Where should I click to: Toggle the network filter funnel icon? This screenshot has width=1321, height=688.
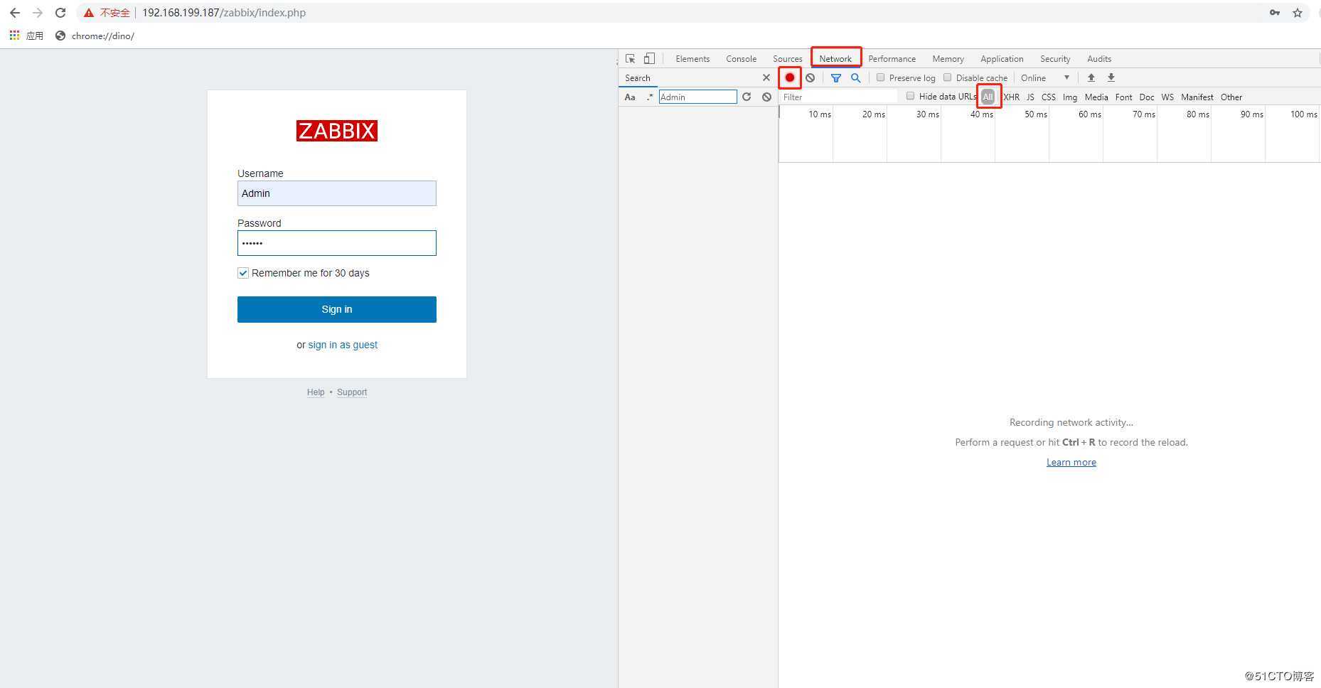tap(836, 77)
